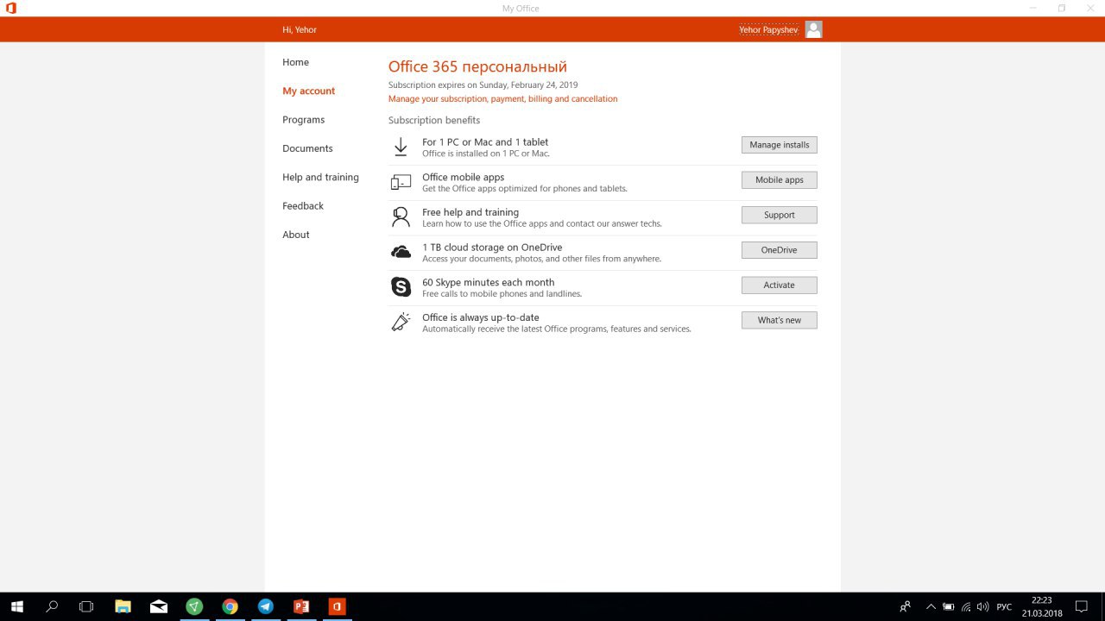
Task: Switch to PowerPoint on the taskbar
Action: 301,606
